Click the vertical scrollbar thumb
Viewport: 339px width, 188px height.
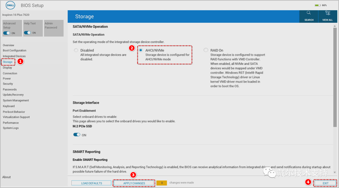(x=335, y=77)
